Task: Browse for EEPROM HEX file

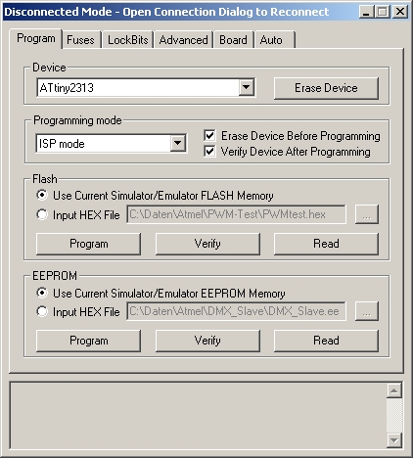Action: (367, 311)
